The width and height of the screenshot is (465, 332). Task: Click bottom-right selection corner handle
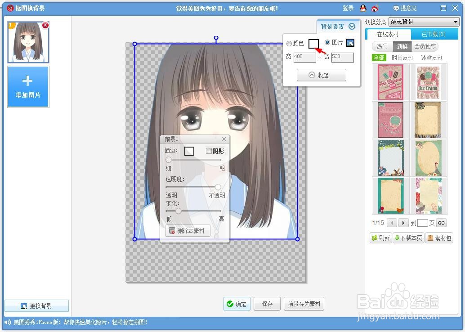[x=297, y=239]
